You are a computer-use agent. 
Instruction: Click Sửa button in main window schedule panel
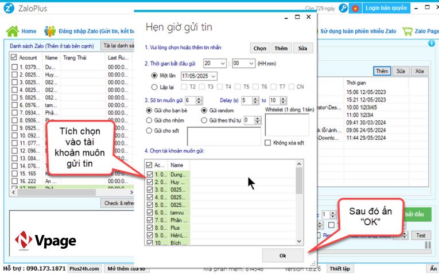click(401, 71)
